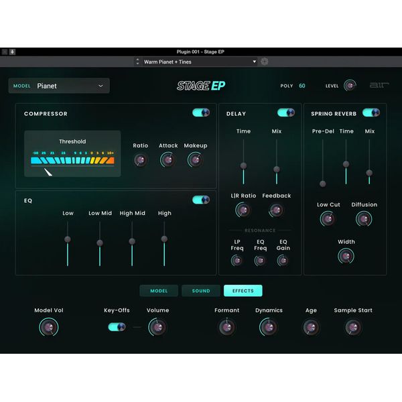The image size is (402, 402).
Task: Open the Warm Pianet + Tines preset dropdown
Action: point(200,62)
